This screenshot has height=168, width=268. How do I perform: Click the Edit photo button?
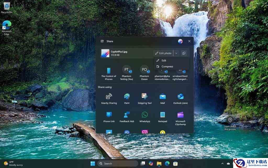[x=163, y=53]
